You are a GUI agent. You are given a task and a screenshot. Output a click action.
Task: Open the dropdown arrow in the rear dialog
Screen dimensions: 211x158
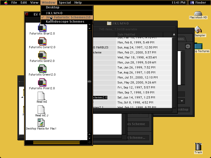(x=182, y=101)
